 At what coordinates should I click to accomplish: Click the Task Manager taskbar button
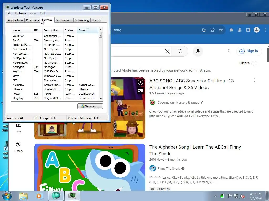pos(72,196)
